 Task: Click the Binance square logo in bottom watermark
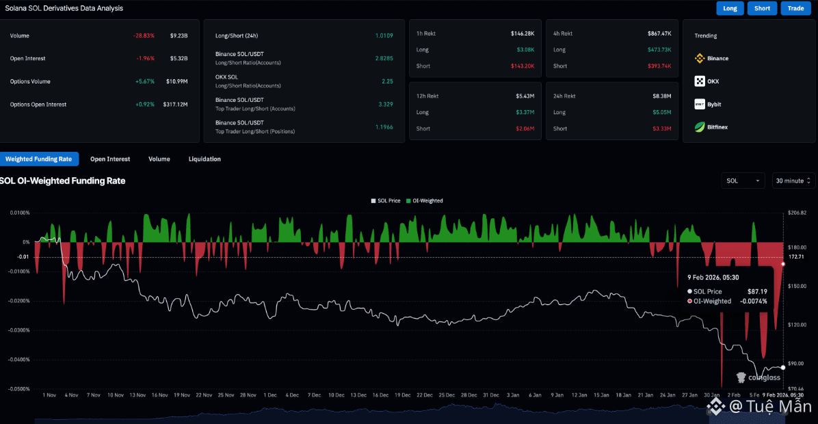pyautogui.click(x=716, y=408)
